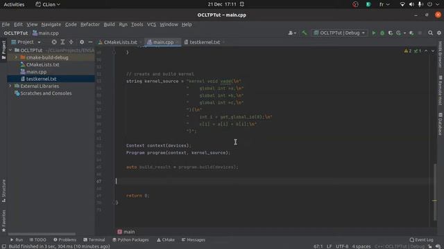Open the Make Browser side panel
Image resolution: width=444 pixels, height=249 pixels.
coord(440,55)
